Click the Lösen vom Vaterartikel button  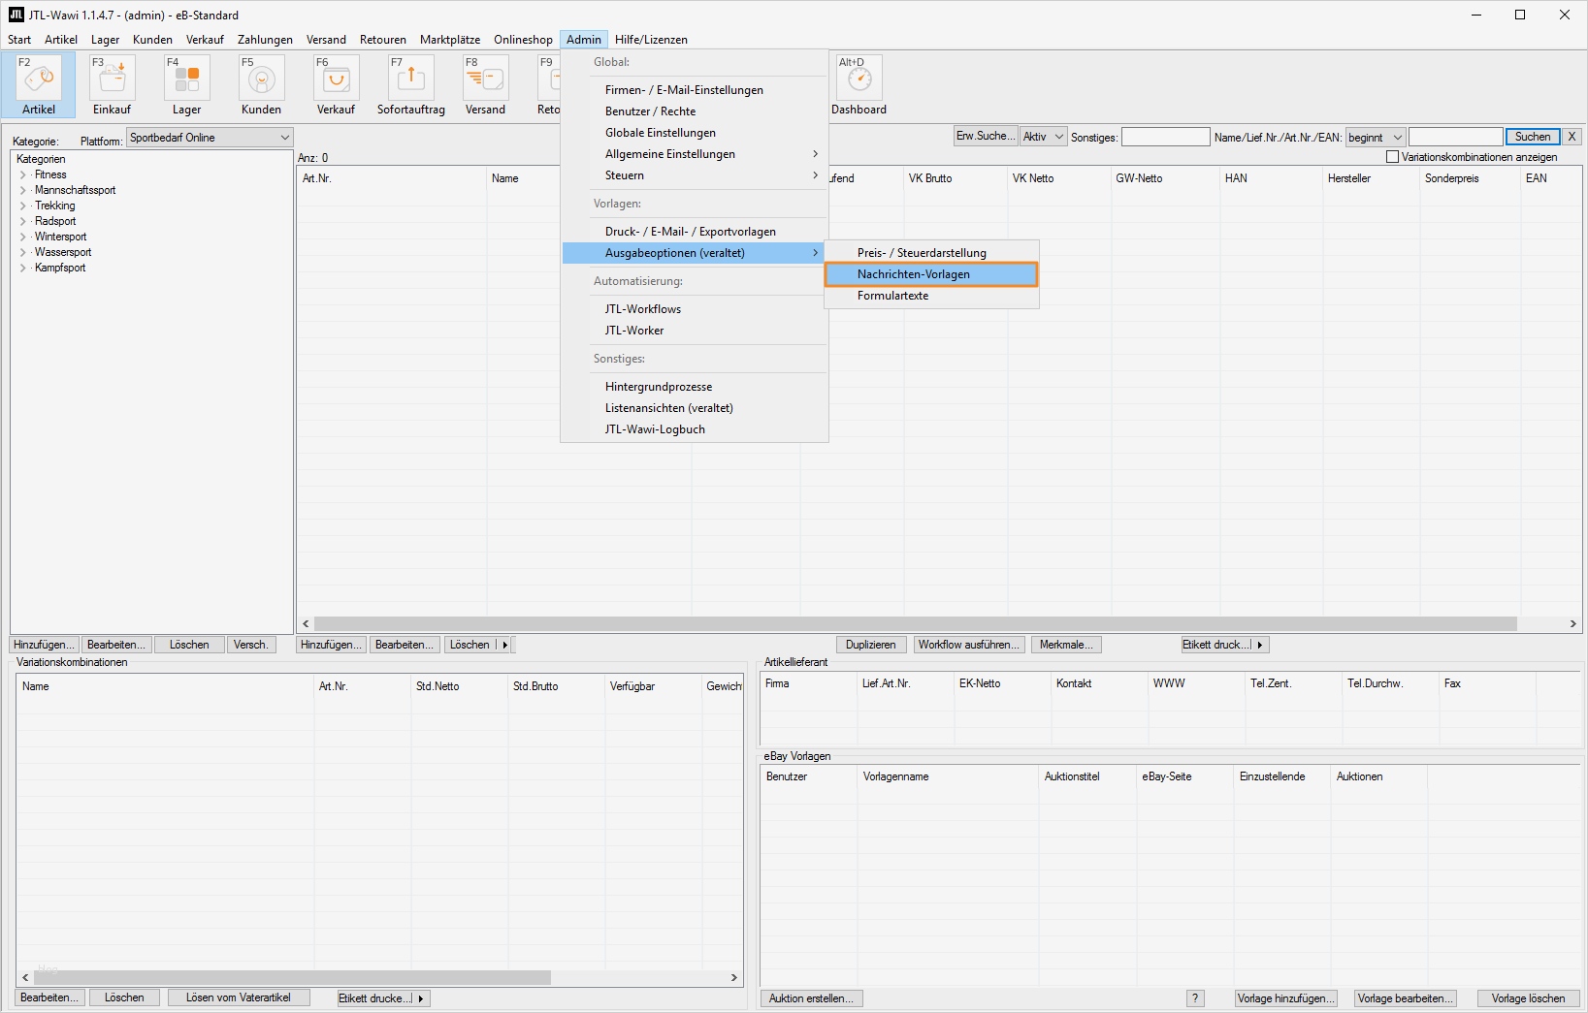pyautogui.click(x=239, y=997)
